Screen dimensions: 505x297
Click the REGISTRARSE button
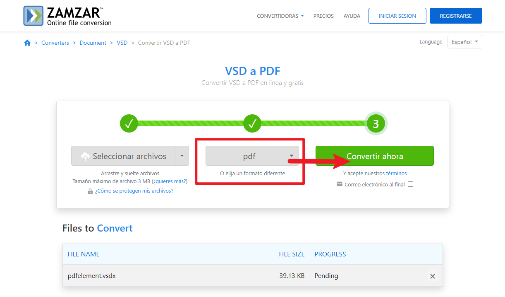click(455, 16)
